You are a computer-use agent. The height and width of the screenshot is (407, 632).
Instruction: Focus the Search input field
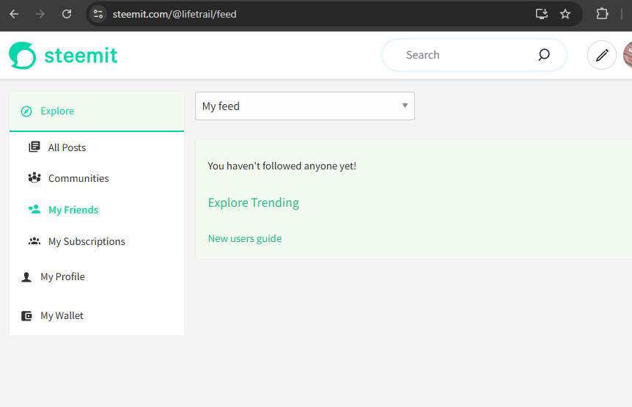point(474,55)
